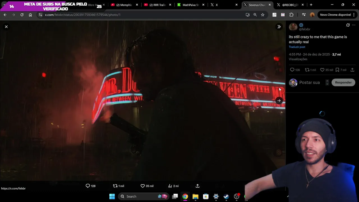
Task: Open Microsoft Store from taskbar
Action: [206, 196]
